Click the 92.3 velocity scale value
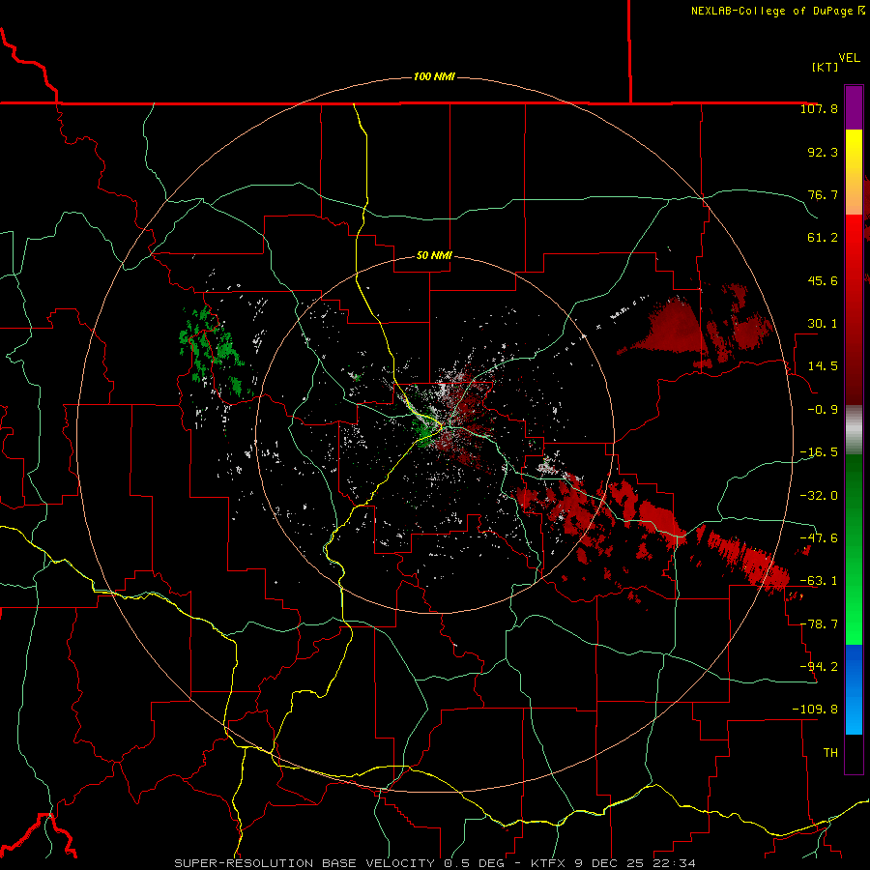 pyautogui.click(x=823, y=152)
